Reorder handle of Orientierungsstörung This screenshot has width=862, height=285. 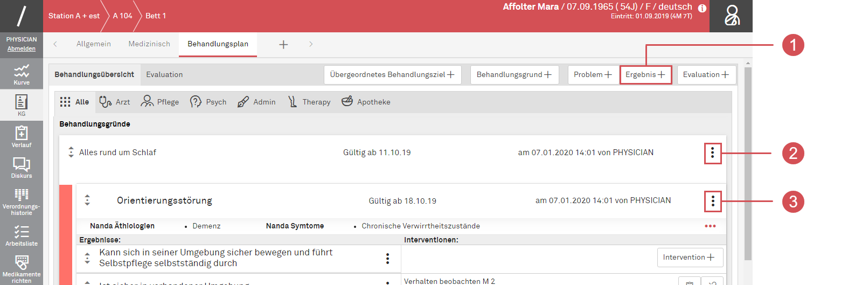coord(87,200)
